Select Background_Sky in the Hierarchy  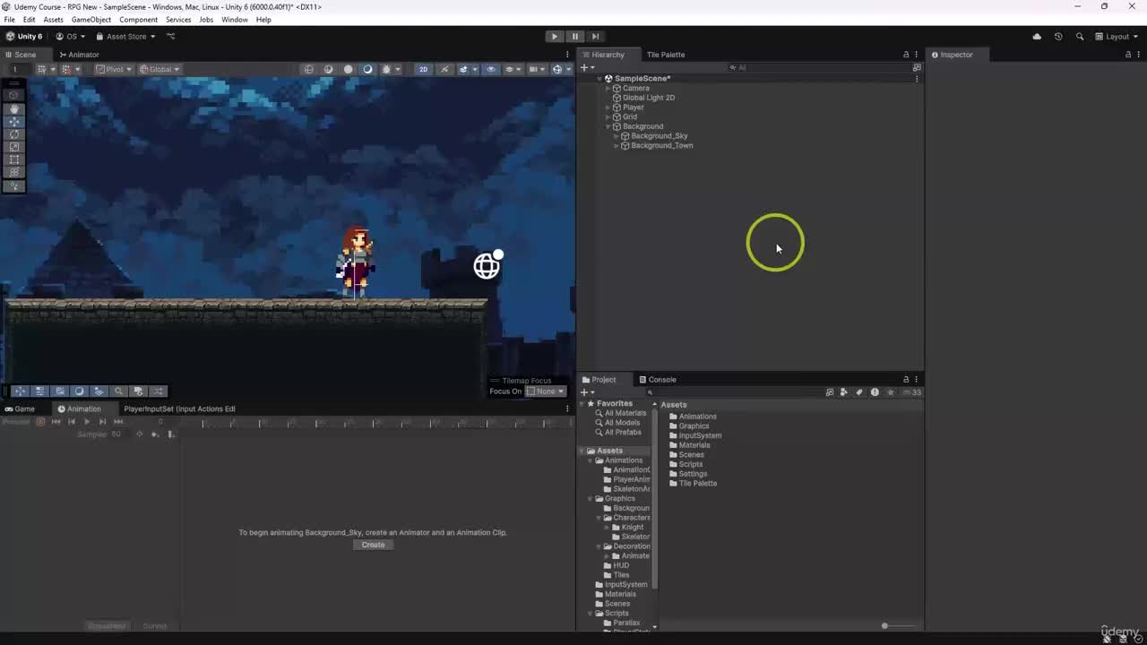[x=659, y=136]
